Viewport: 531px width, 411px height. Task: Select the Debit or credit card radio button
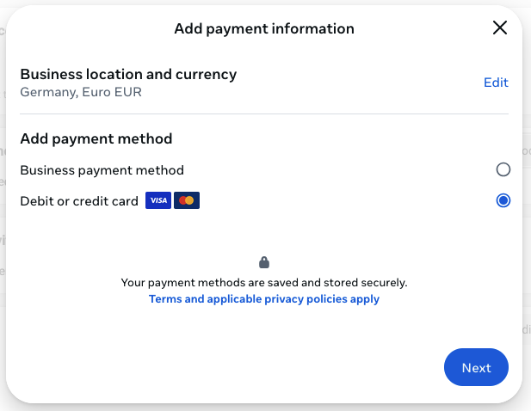(x=503, y=201)
